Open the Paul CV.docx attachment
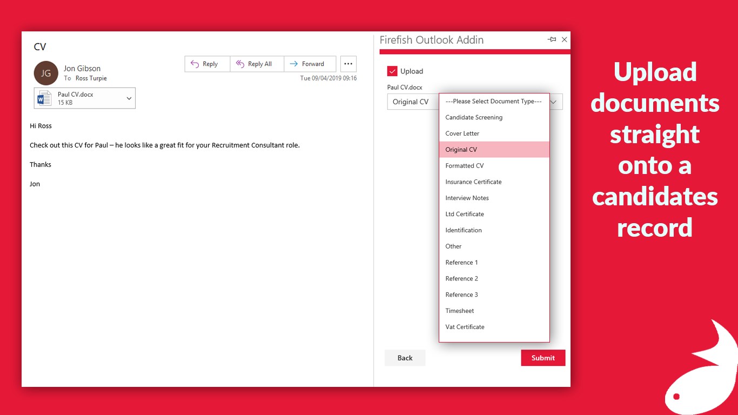The image size is (738, 415). 85,98
